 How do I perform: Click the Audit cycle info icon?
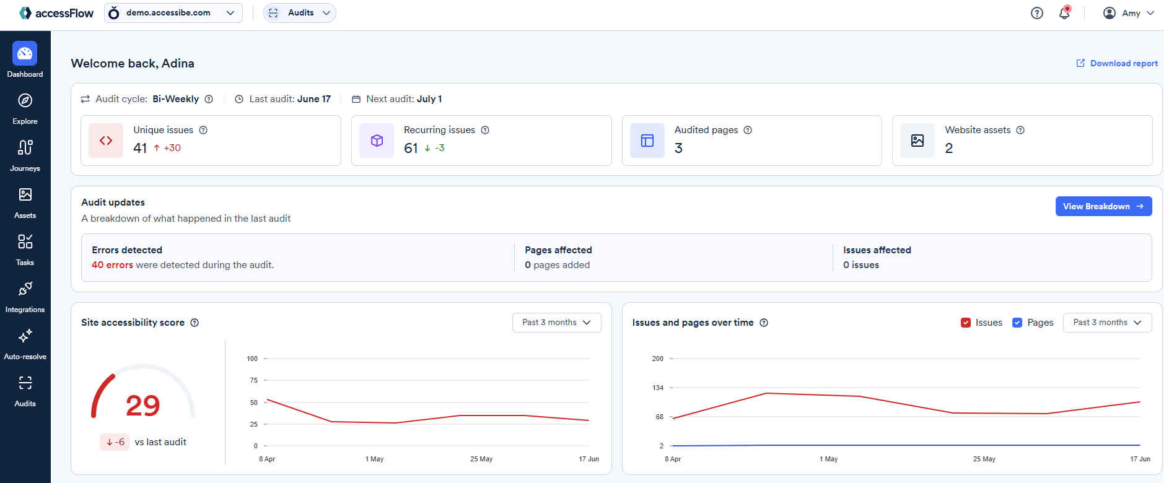pyautogui.click(x=209, y=99)
